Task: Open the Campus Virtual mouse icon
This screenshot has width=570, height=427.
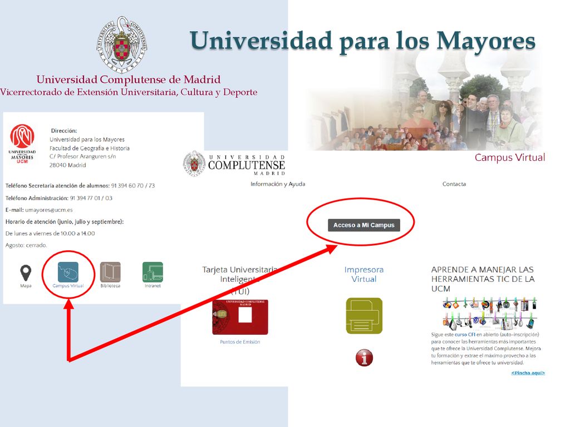Action: click(68, 272)
